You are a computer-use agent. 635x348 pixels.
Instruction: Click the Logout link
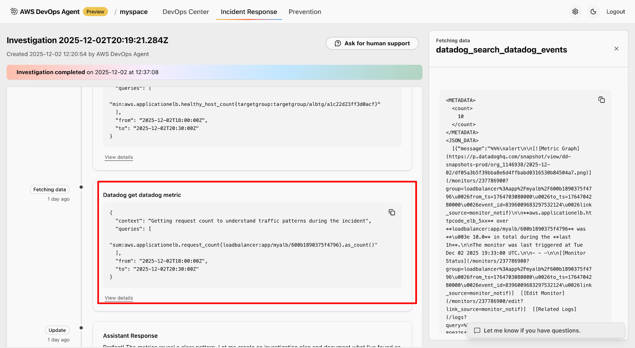click(x=616, y=12)
